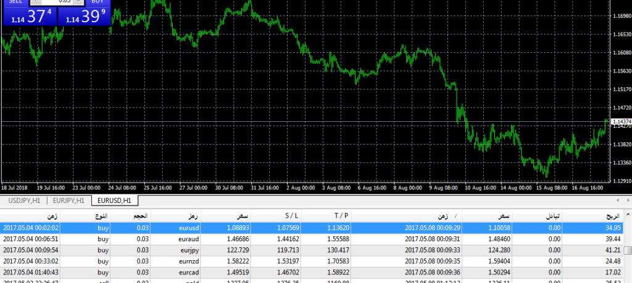Image resolution: width=632 pixels, height=283 pixels.
Task: Switch to the USDJPY,H1 chart tab
Action: [x=24, y=201]
